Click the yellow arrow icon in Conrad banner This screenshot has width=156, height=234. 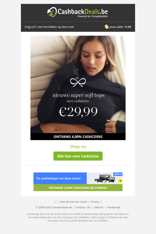click(120, 181)
